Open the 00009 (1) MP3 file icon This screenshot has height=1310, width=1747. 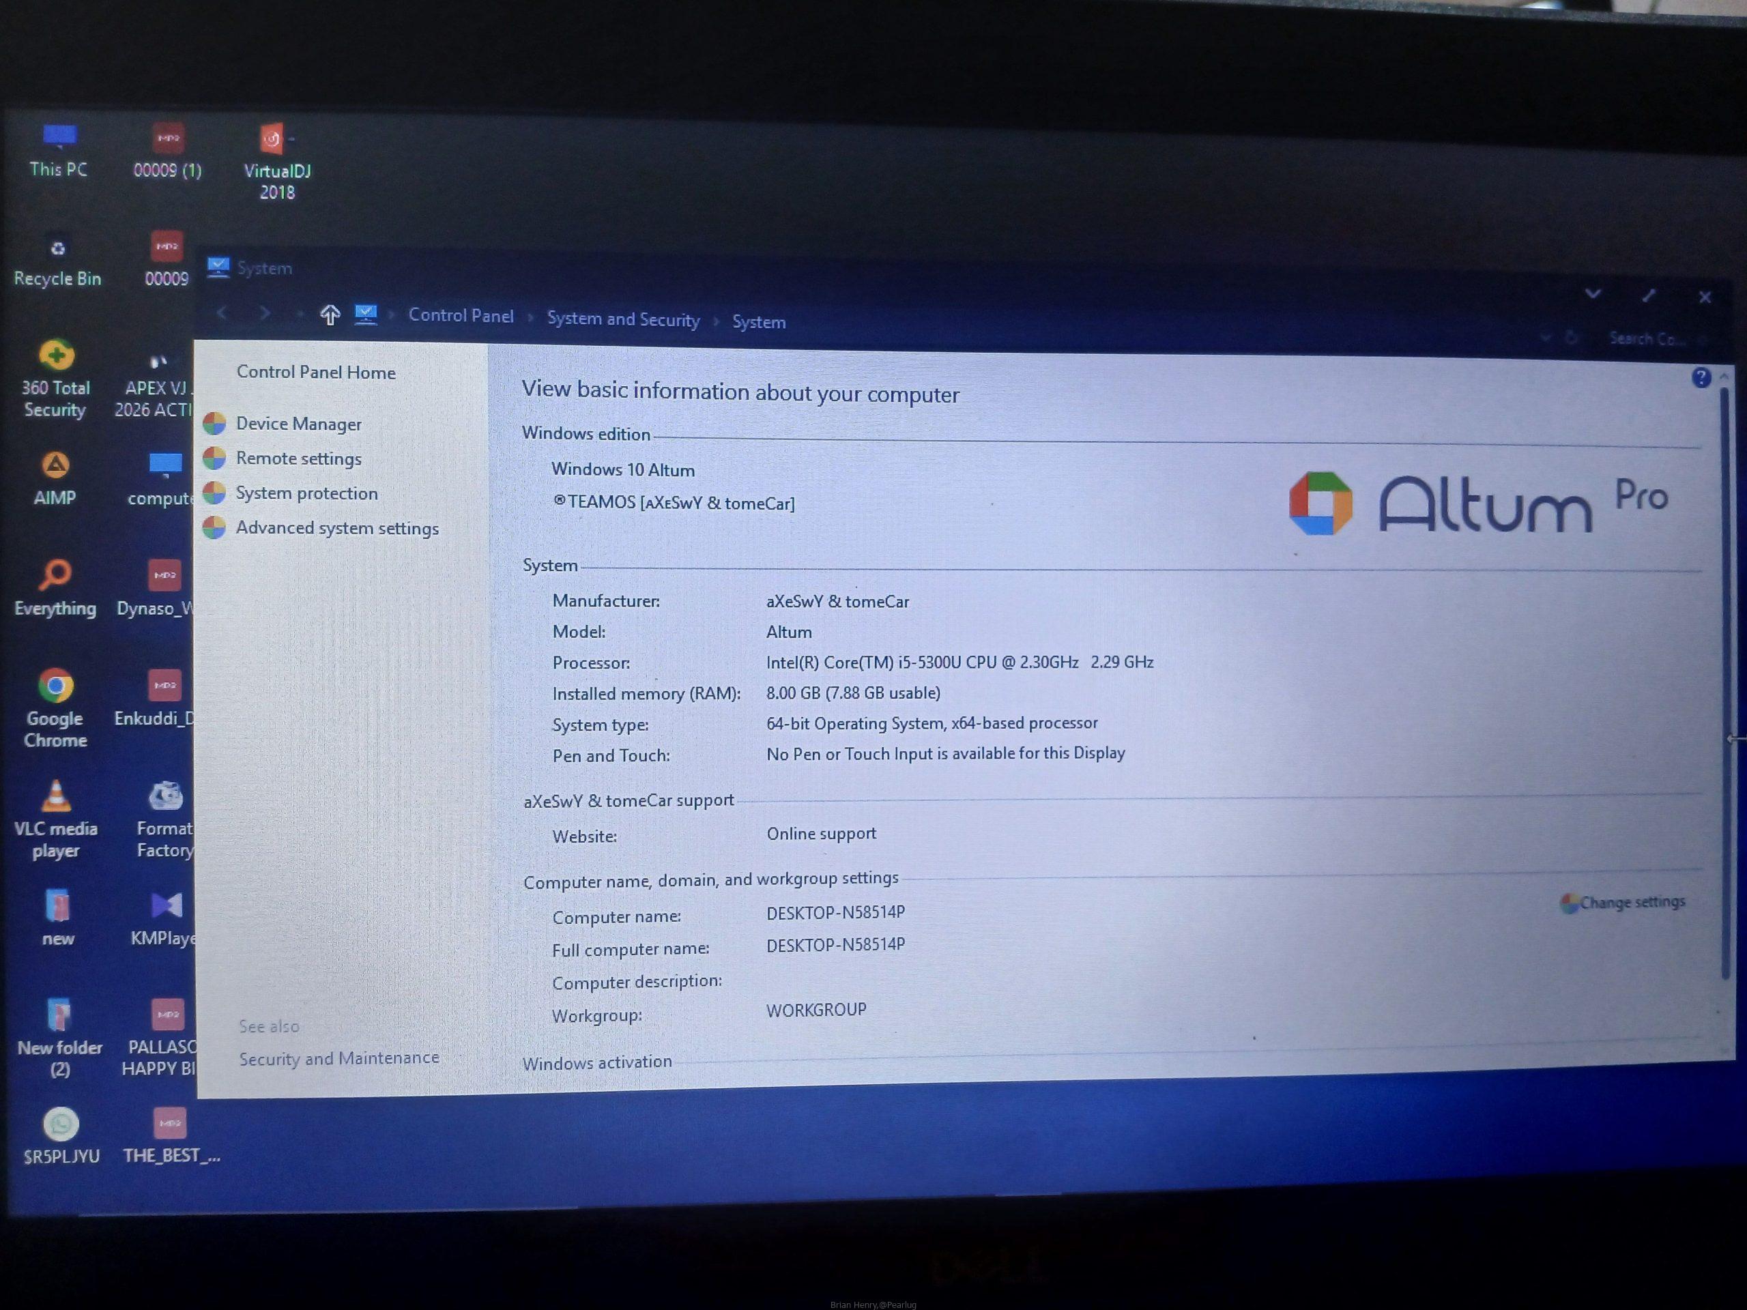[x=167, y=151]
